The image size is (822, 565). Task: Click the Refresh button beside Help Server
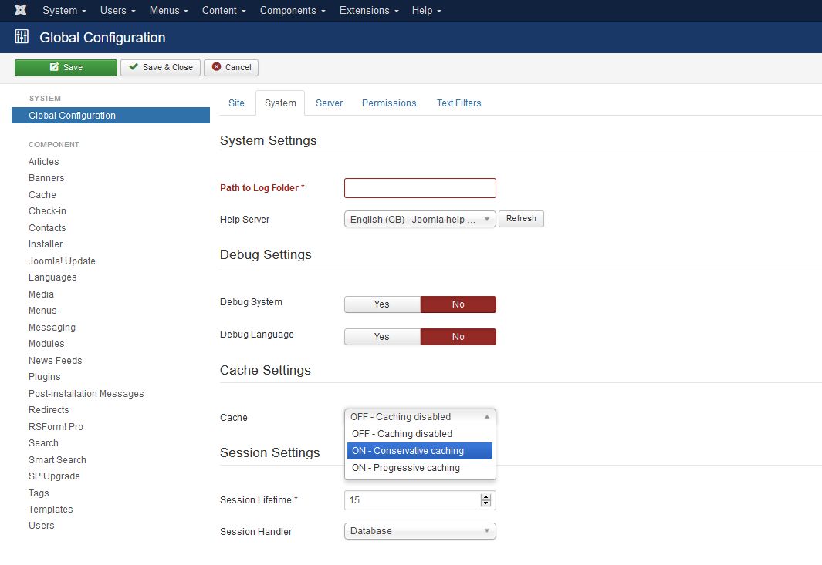pyautogui.click(x=521, y=219)
